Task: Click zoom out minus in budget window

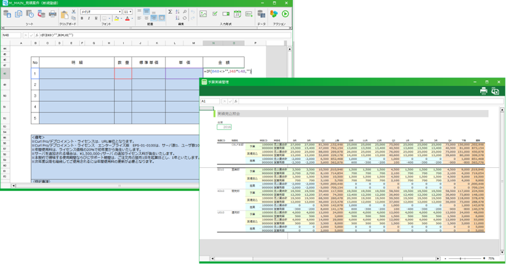Action: 446,259
